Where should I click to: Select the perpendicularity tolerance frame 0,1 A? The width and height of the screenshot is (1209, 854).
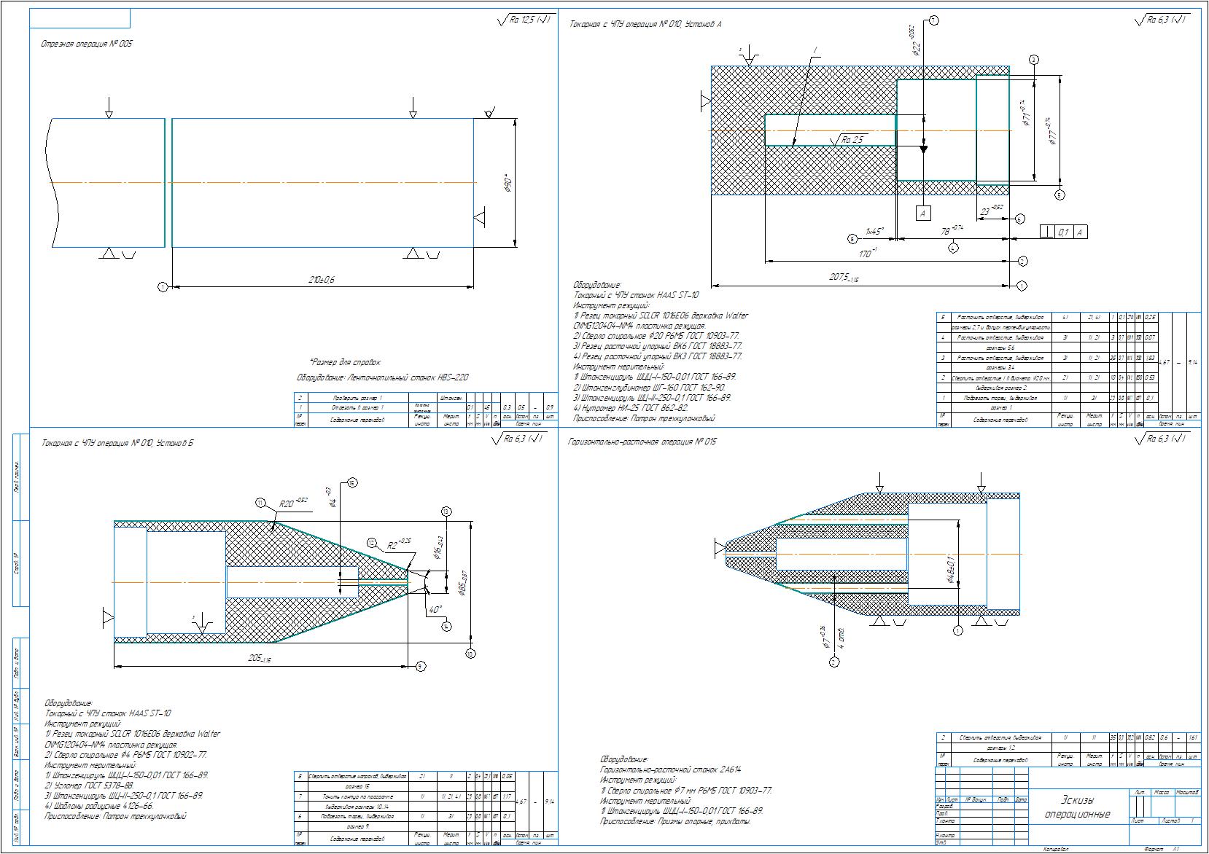[1064, 232]
